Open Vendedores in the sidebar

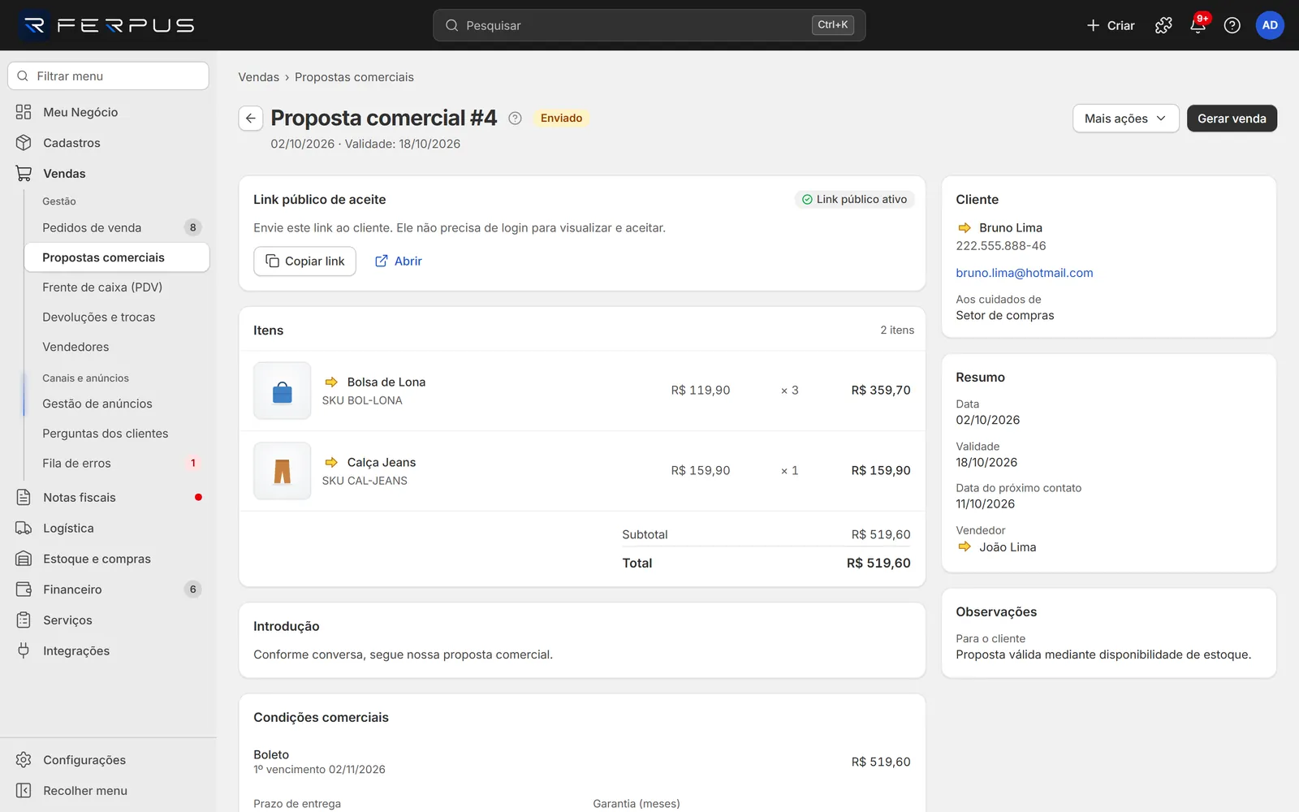tap(117, 347)
